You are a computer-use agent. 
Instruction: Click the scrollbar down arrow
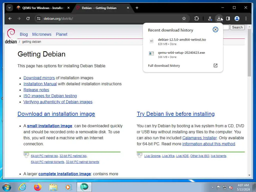click(249, 175)
